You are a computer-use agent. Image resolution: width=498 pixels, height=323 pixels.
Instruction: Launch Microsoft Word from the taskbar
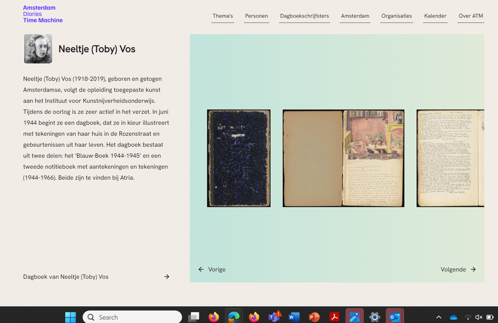point(294,317)
